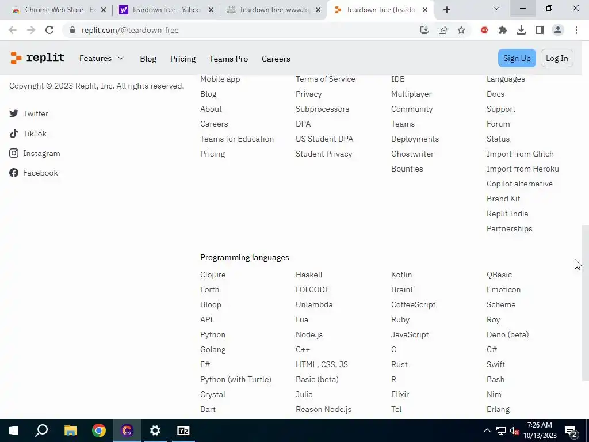Open Status footer link
Screen dimensions: 589x442
[x=498, y=139]
